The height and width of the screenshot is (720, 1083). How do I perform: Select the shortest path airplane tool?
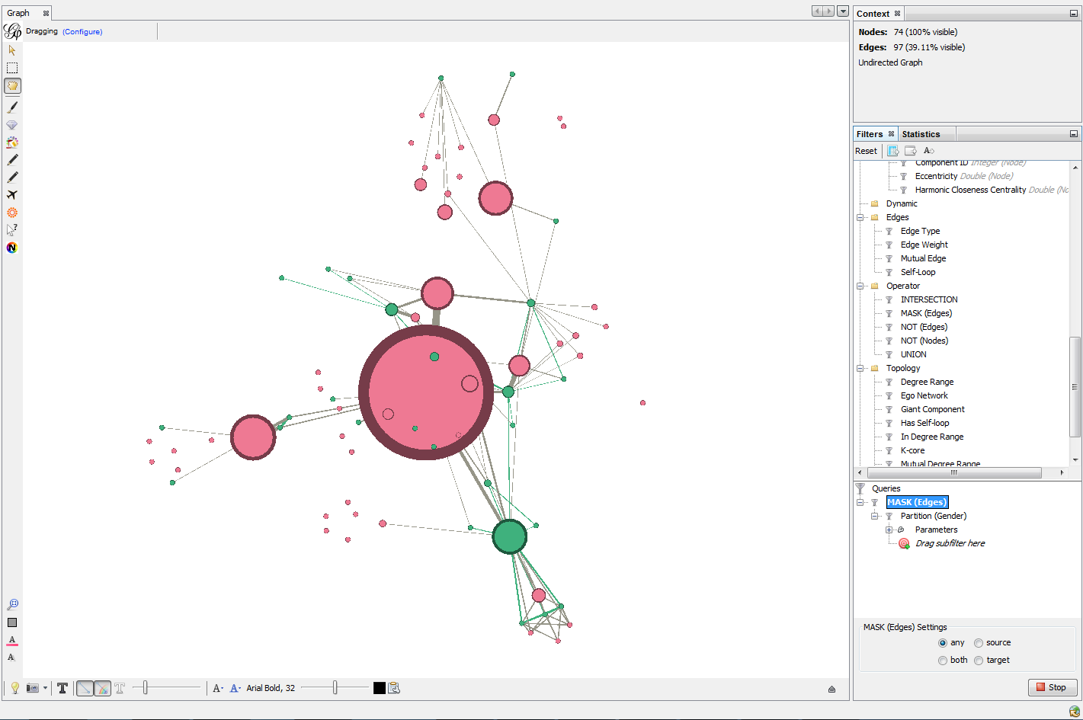12,195
